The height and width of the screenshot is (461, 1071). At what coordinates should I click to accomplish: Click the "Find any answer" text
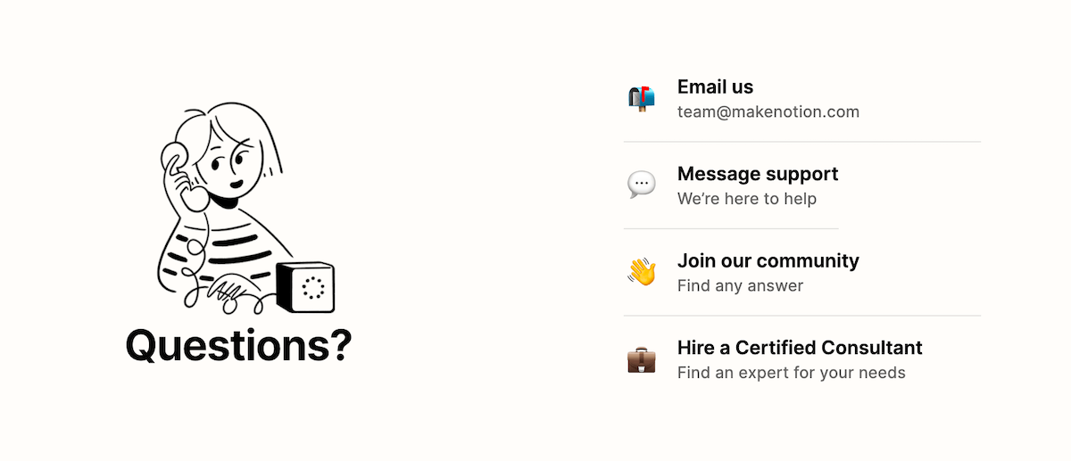point(740,285)
